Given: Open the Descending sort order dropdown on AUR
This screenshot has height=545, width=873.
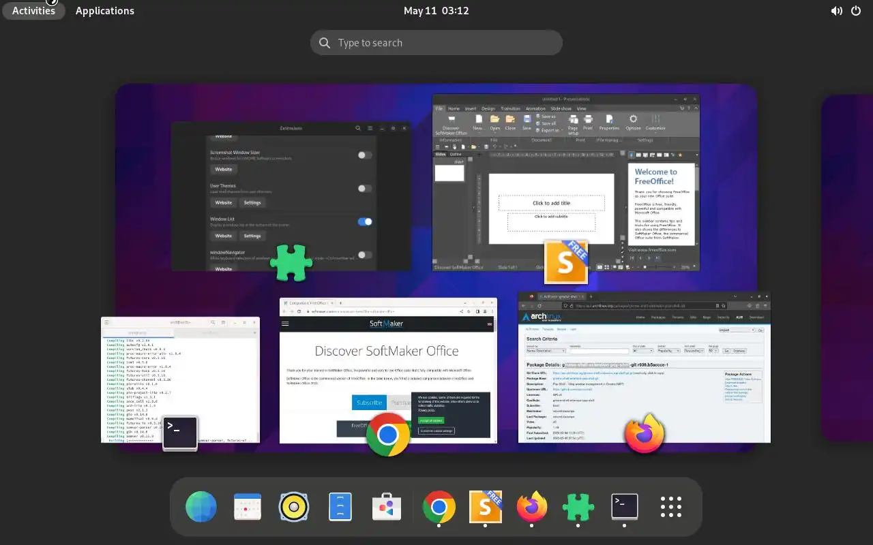Looking at the screenshot, I should pos(694,351).
